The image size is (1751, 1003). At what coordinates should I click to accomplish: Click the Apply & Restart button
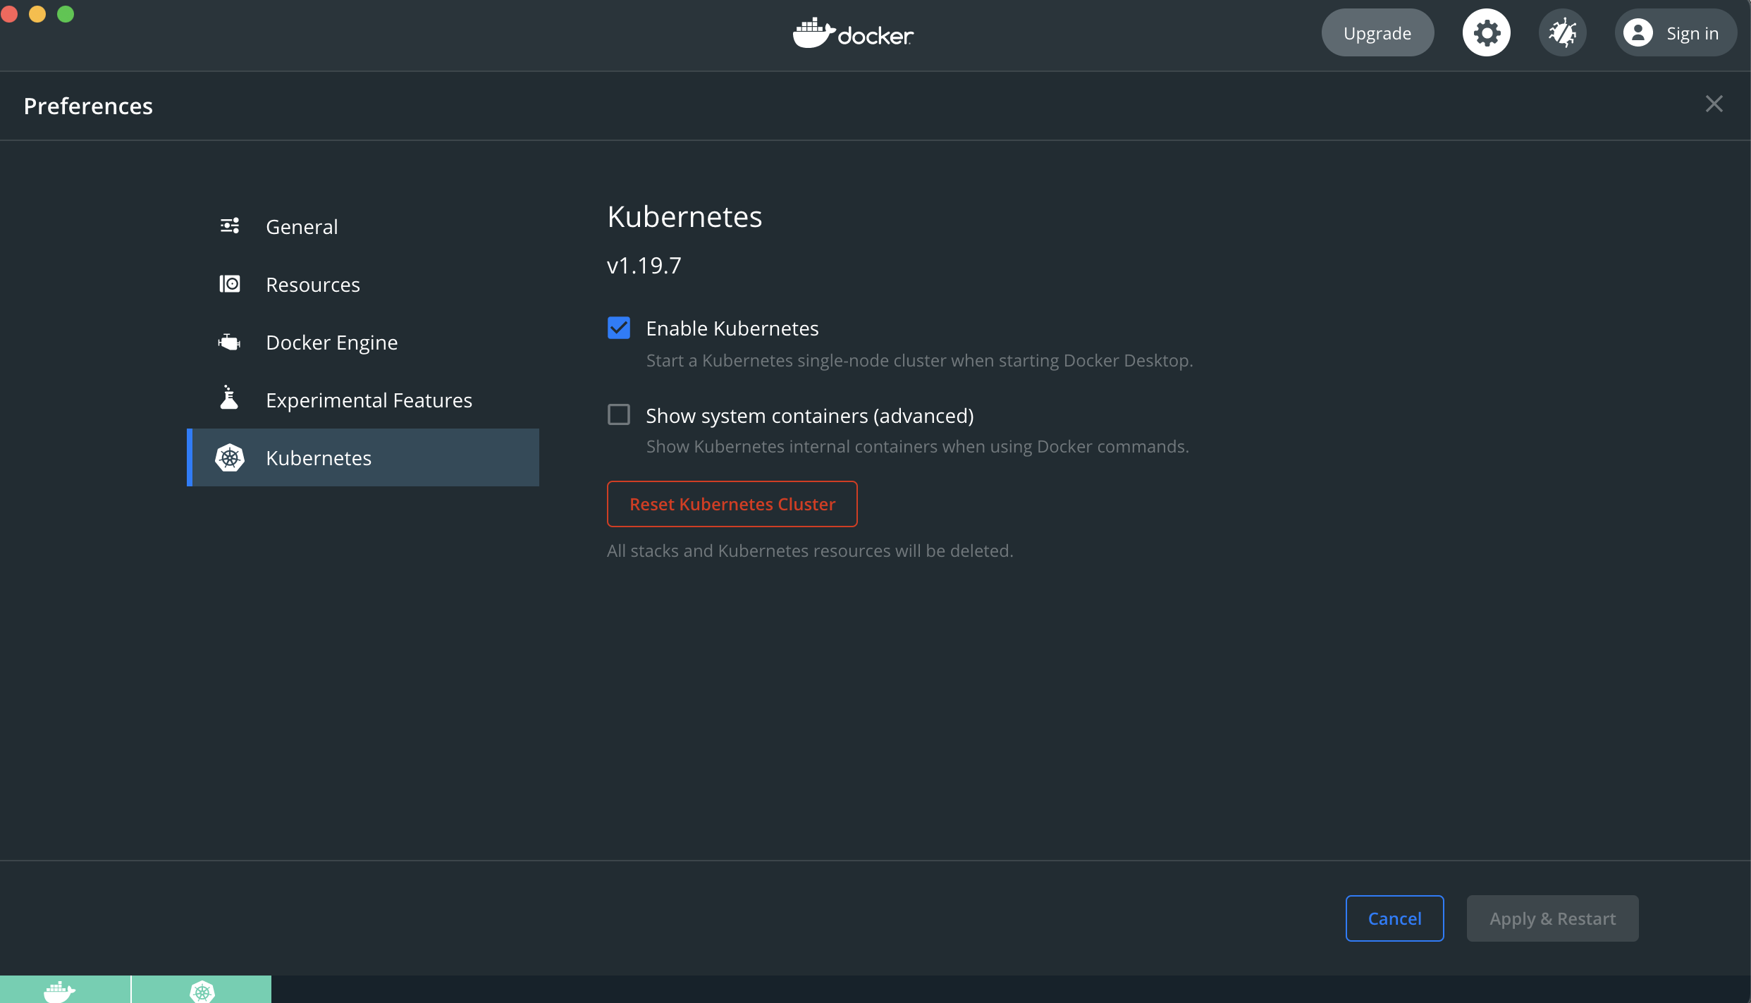click(1552, 918)
